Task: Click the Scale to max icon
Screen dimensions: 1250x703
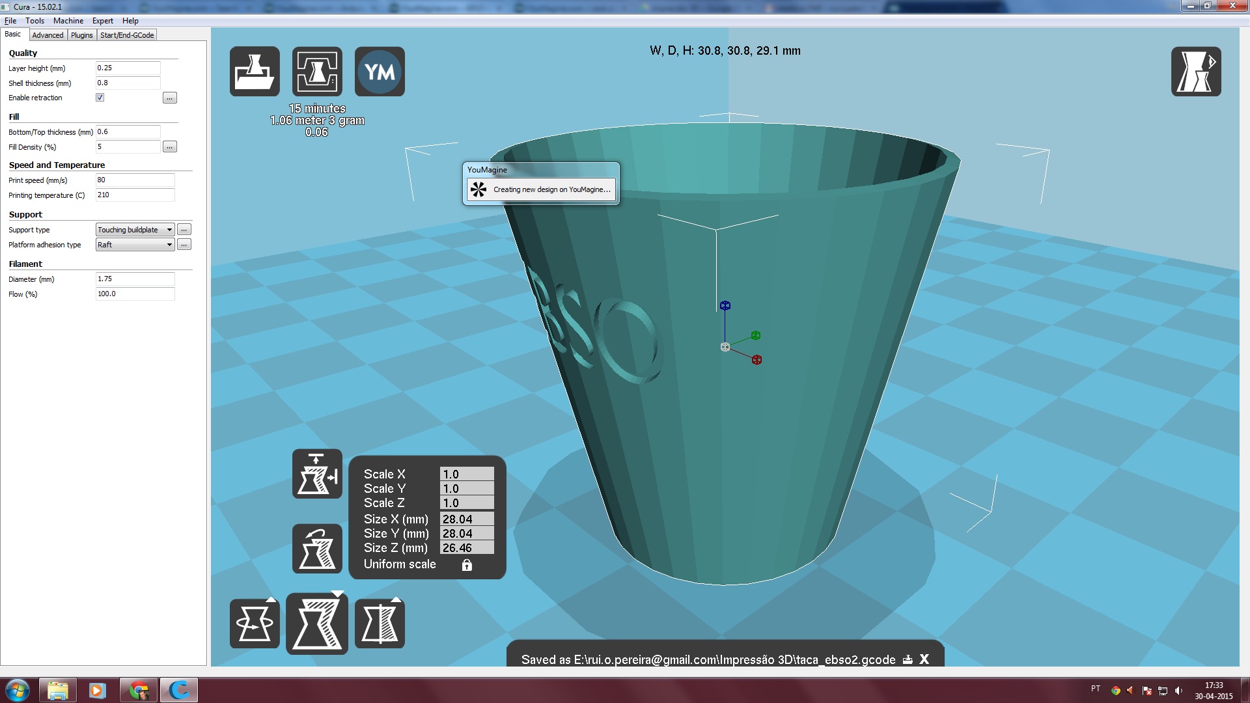Action: (x=317, y=474)
